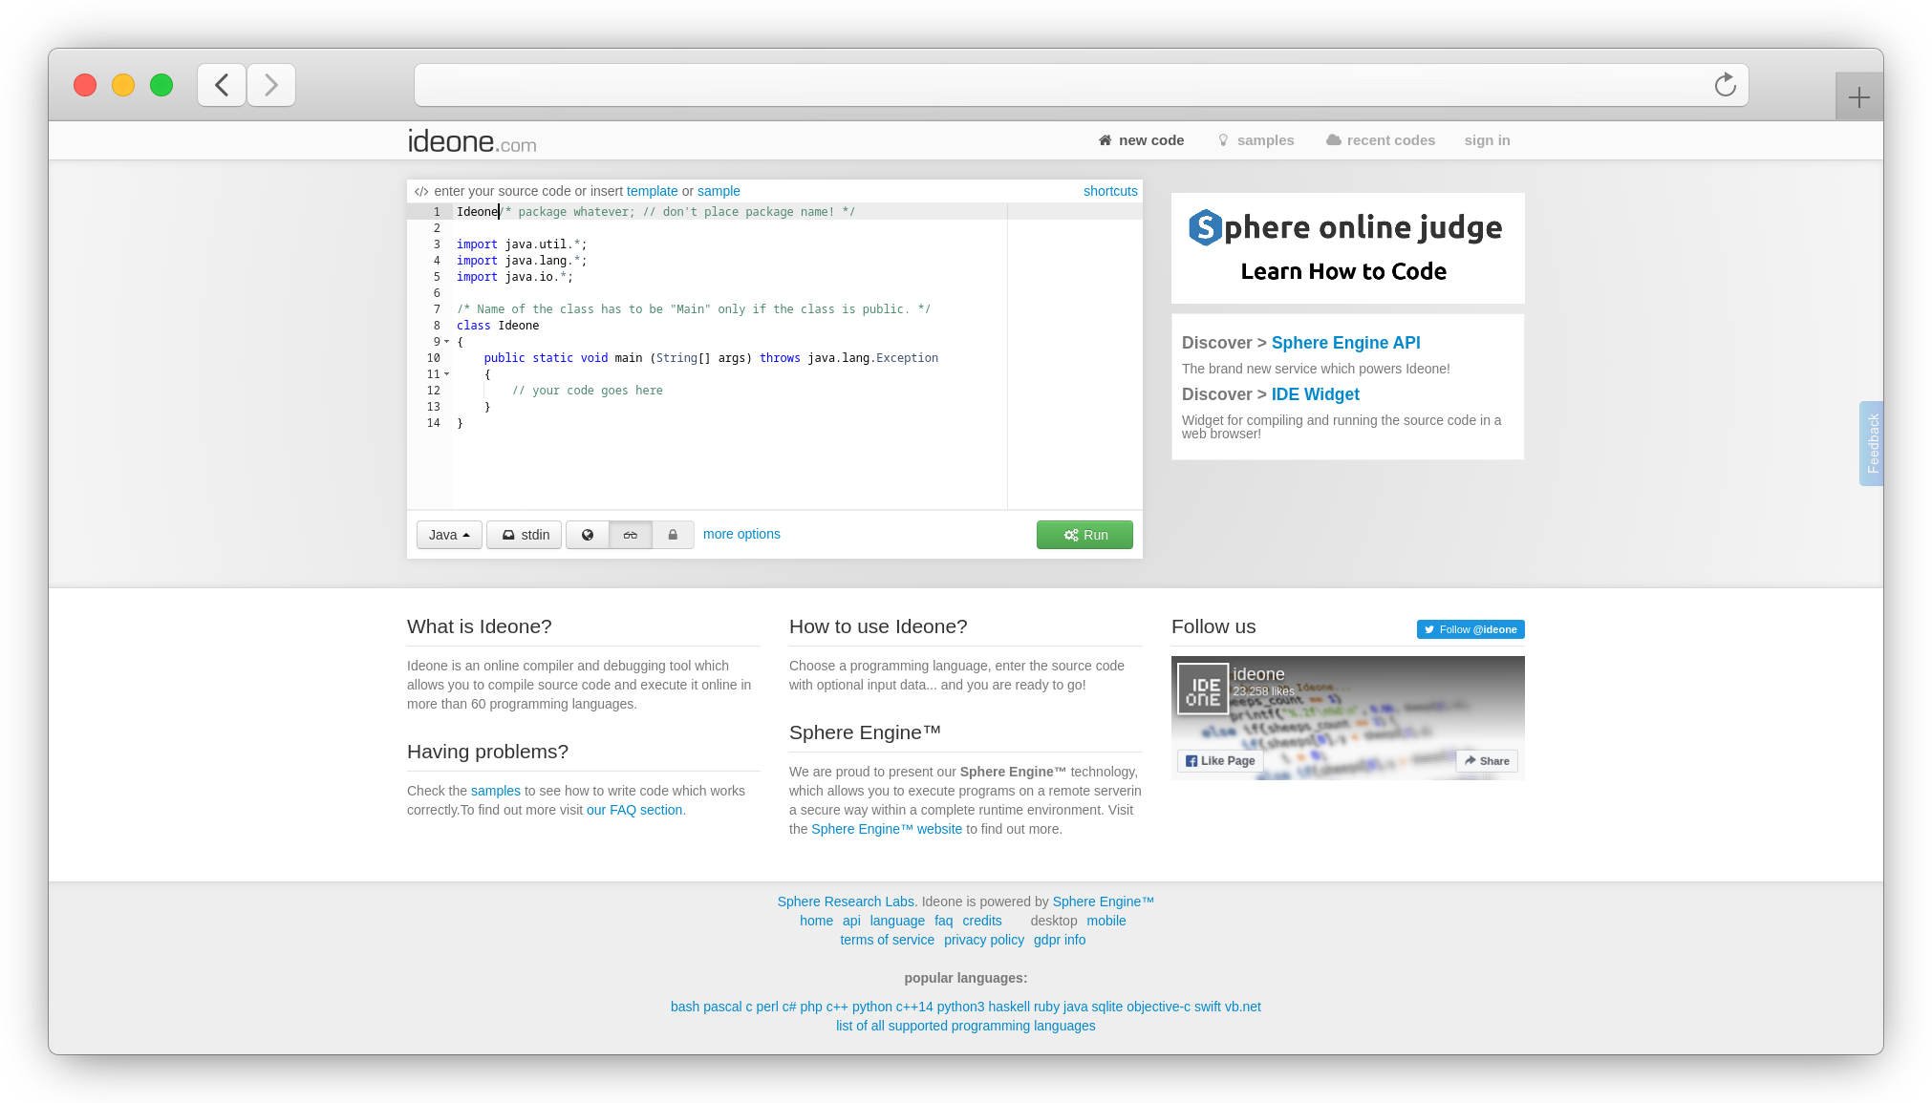
Task: Click the browser back arrow button
Action: click(x=222, y=85)
